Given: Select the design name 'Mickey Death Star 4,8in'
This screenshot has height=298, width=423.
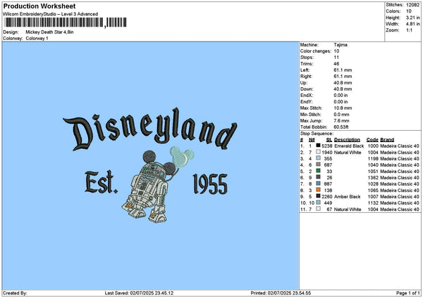Looking at the screenshot, I should (x=49, y=32).
